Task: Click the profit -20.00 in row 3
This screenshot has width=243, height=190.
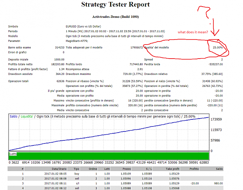Action: 195,183
